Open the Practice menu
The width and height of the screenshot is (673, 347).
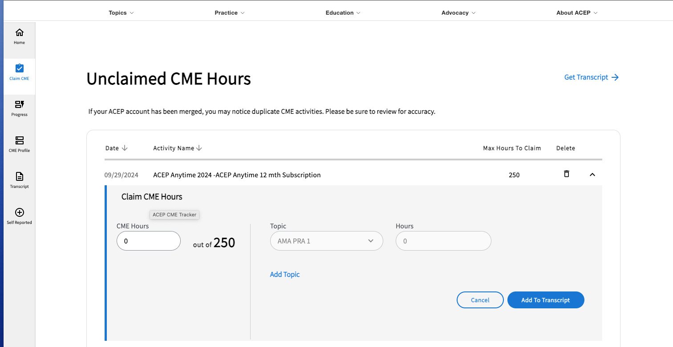[x=230, y=13]
